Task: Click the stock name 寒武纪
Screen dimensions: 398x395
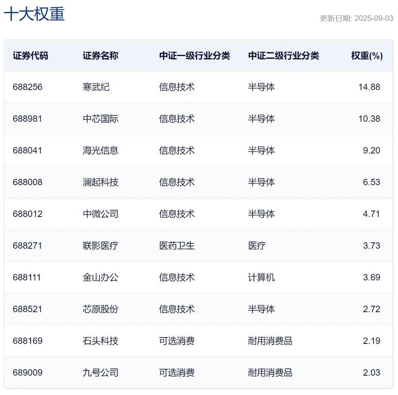Action: [96, 87]
